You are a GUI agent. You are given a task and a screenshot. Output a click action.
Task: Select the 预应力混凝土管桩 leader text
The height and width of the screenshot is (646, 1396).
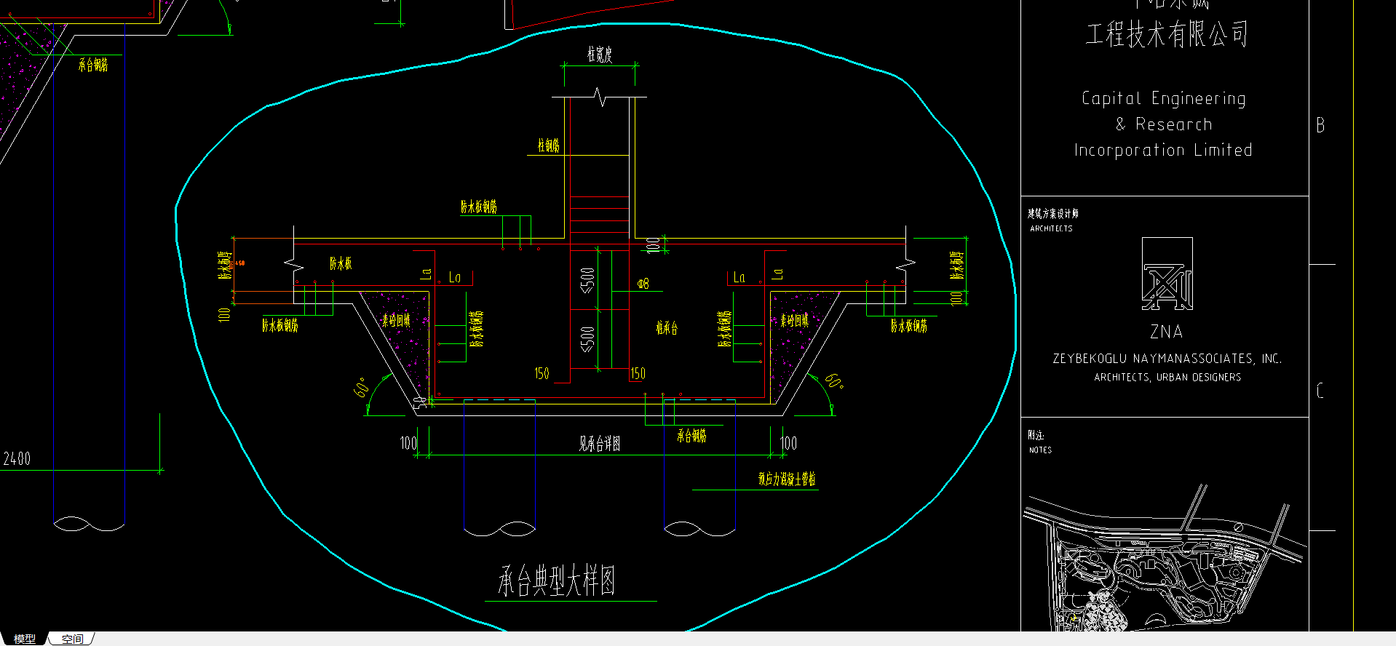pos(787,479)
